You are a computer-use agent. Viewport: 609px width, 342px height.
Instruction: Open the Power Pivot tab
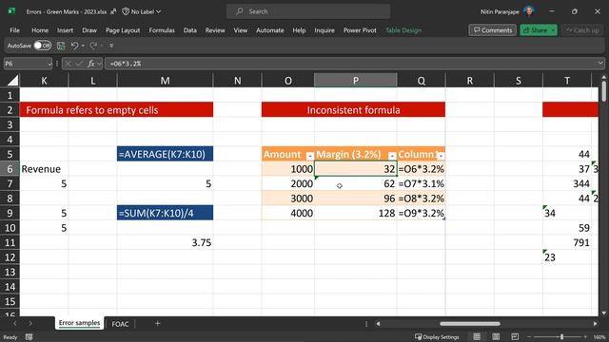[x=360, y=30]
